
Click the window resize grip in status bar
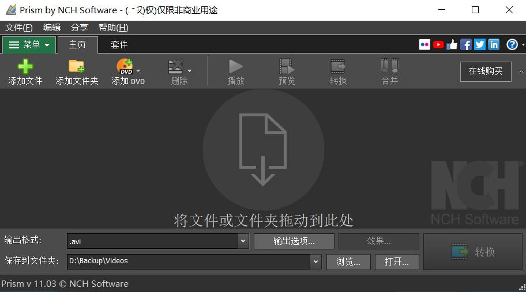(522, 288)
